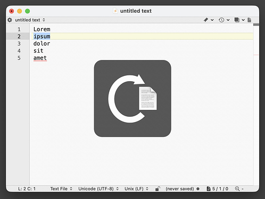Zoom the window with green button

[x=28, y=11]
